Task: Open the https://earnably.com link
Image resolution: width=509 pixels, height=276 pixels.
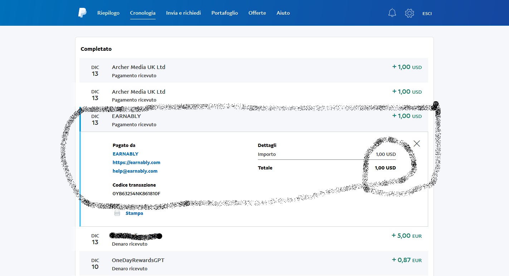Action: pos(136,162)
